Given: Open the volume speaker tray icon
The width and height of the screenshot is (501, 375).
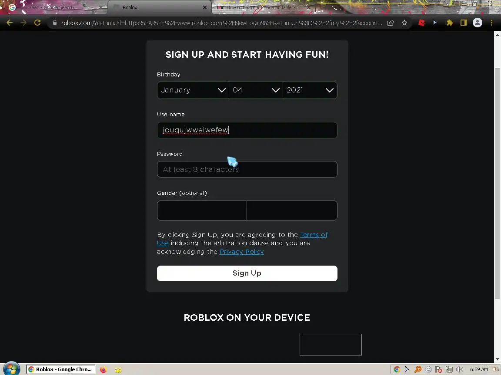Looking at the screenshot, I should 460,369.
